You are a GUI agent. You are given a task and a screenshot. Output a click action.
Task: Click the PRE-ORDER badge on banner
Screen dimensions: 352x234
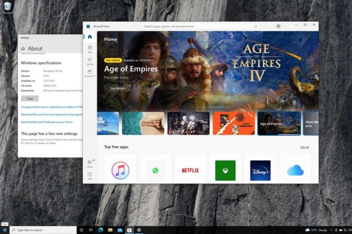coord(113,61)
